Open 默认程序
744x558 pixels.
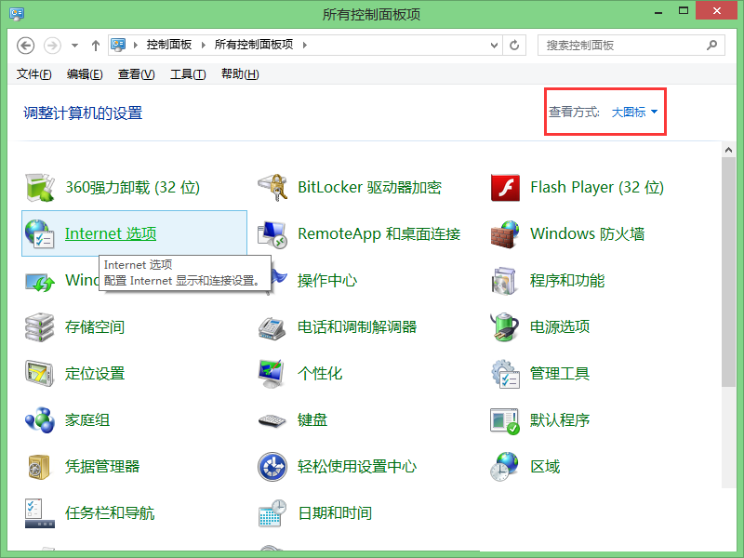pos(559,419)
